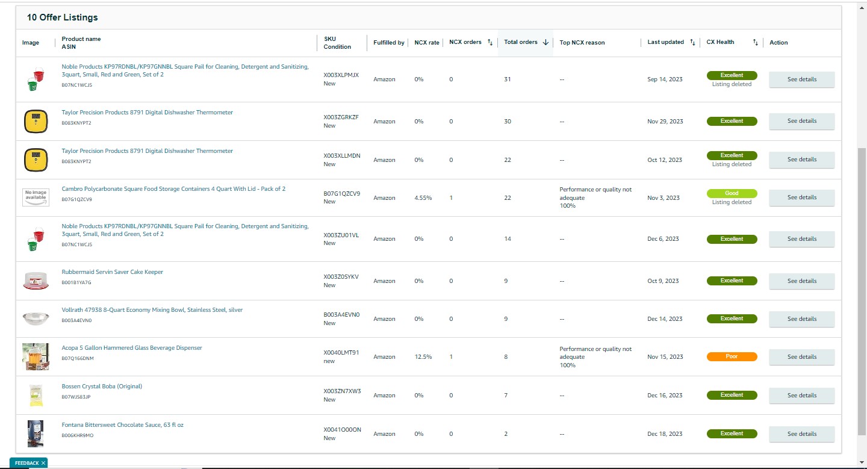Click the SKU text X0041O00ON
Viewport: 867px width, 469px height.
point(342,430)
